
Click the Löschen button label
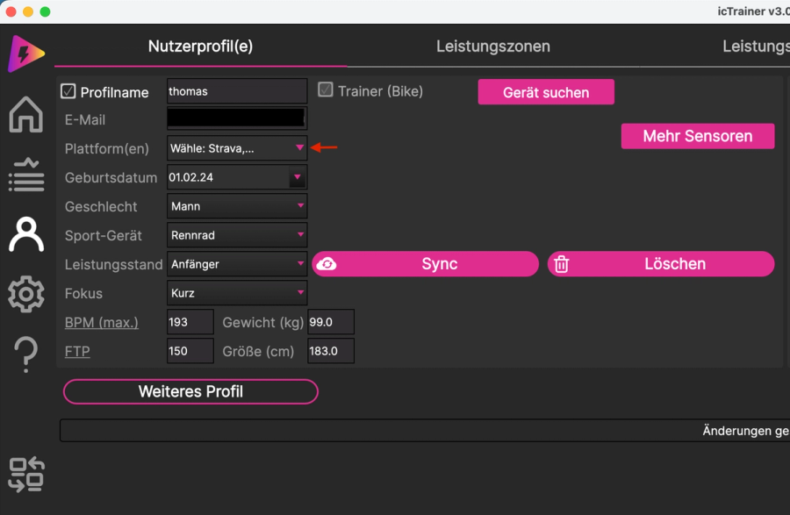tap(675, 264)
